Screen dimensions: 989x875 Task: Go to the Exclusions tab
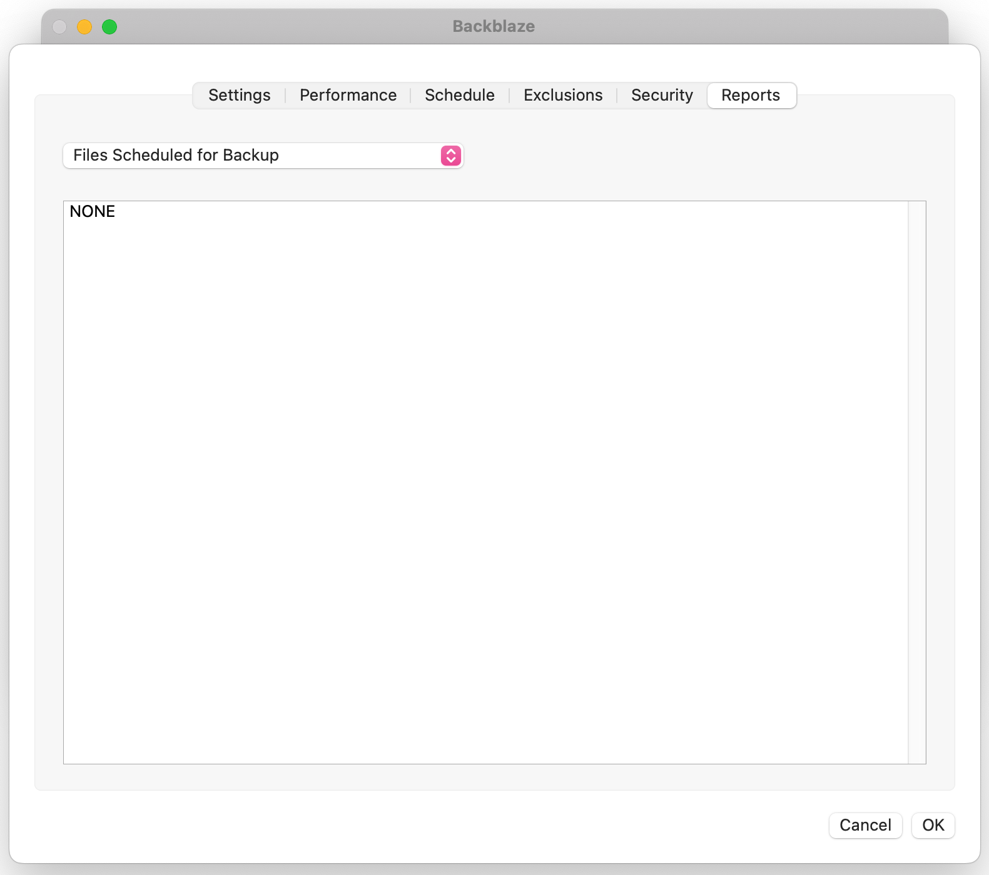tap(563, 95)
